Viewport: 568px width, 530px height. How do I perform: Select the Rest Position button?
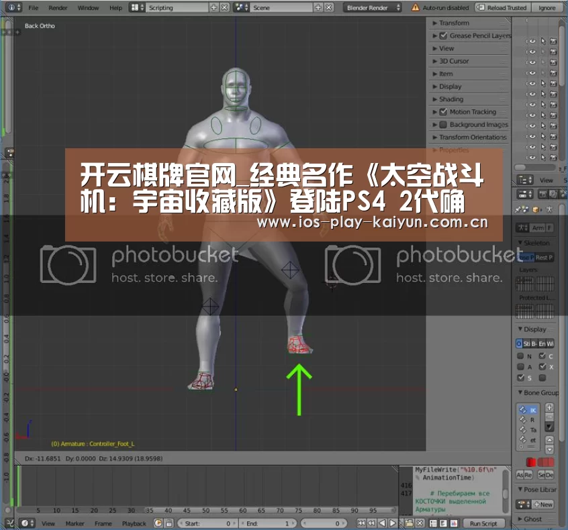pyautogui.click(x=545, y=258)
